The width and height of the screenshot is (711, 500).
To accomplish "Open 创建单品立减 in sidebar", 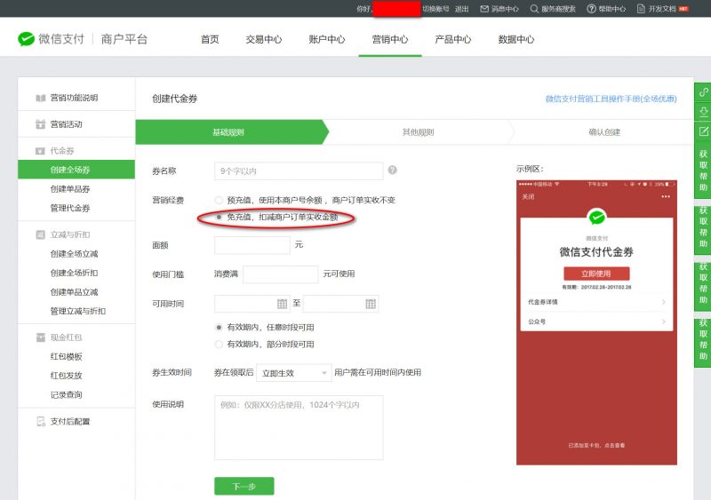I will pyautogui.click(x=74, y=292).
